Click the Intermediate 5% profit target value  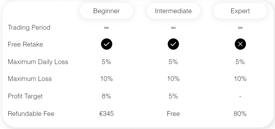pos(173,96)
